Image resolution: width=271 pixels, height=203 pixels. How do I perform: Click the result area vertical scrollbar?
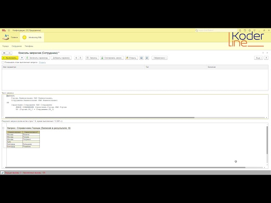click(x=267, y=140)
